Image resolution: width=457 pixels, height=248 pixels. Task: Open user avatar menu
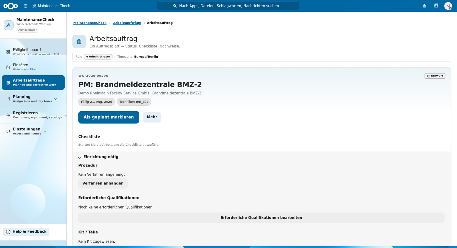[x=448, y=6]
